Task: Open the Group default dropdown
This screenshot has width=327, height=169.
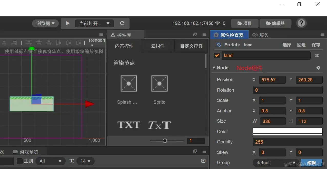Action: 275,163
